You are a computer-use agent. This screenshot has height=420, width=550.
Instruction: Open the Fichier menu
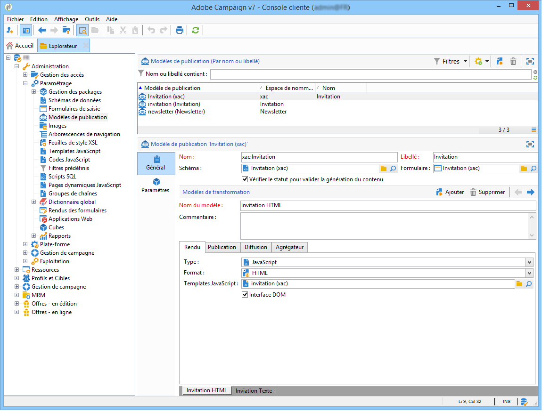click(16, 19)
